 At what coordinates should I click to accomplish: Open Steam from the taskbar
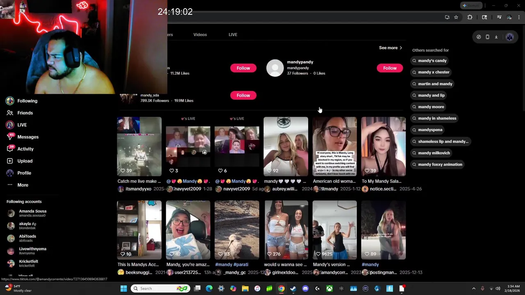point(293,288)
